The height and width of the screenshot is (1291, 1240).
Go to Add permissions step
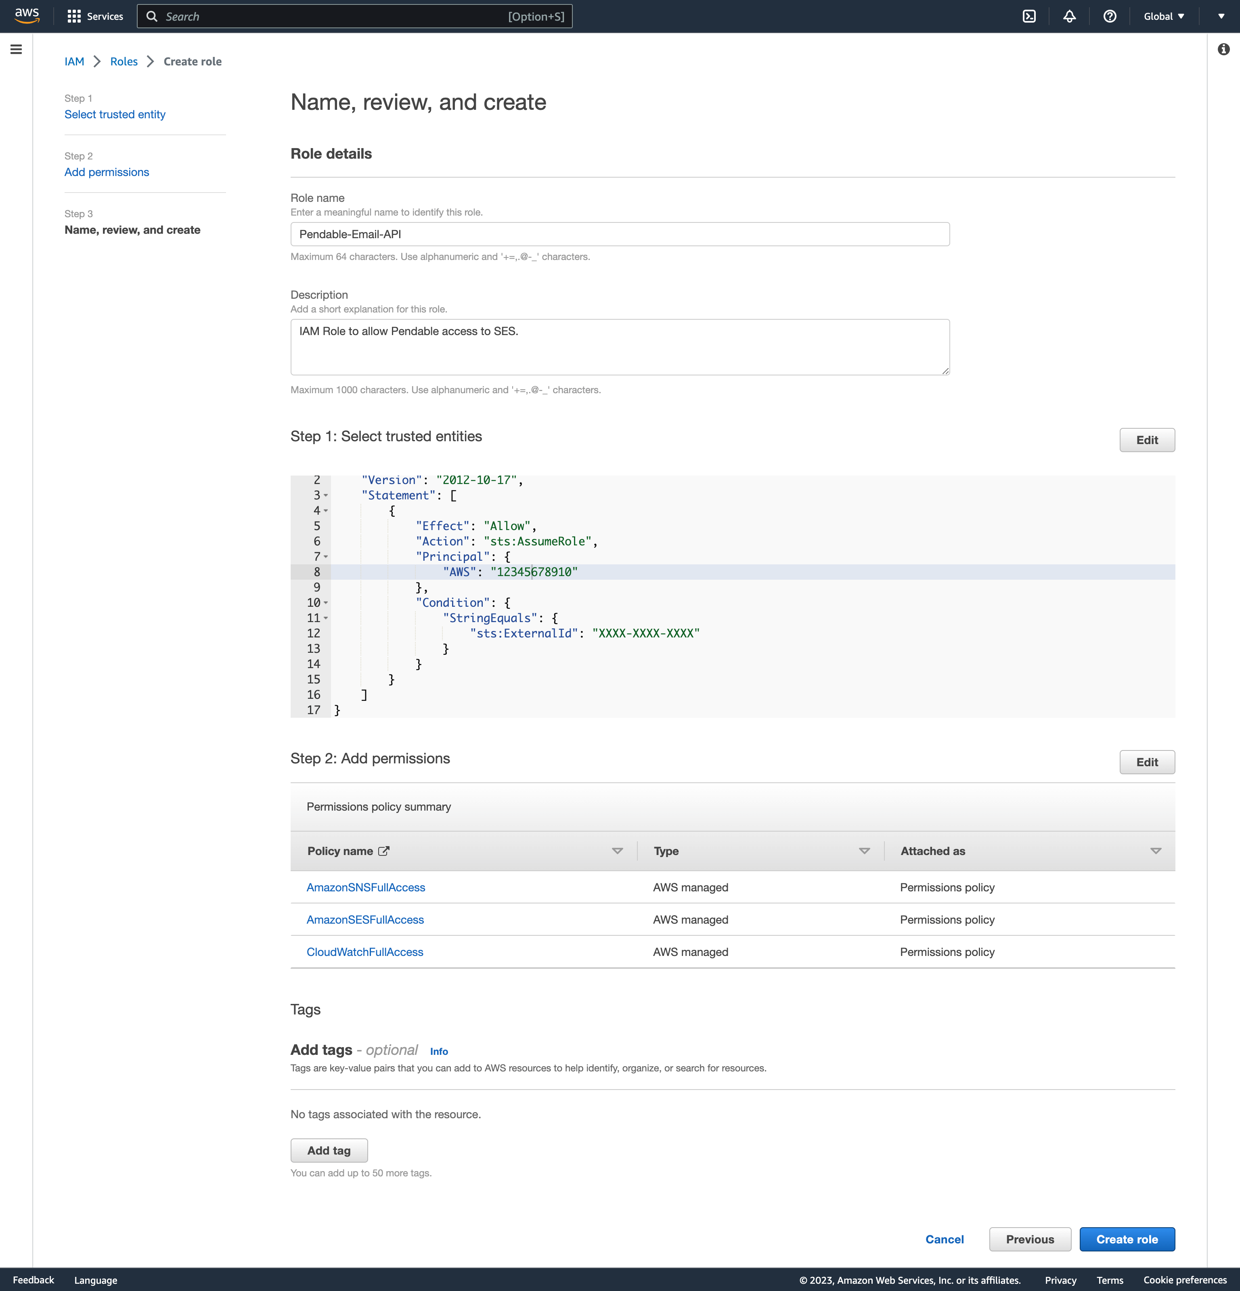[107, 172]
